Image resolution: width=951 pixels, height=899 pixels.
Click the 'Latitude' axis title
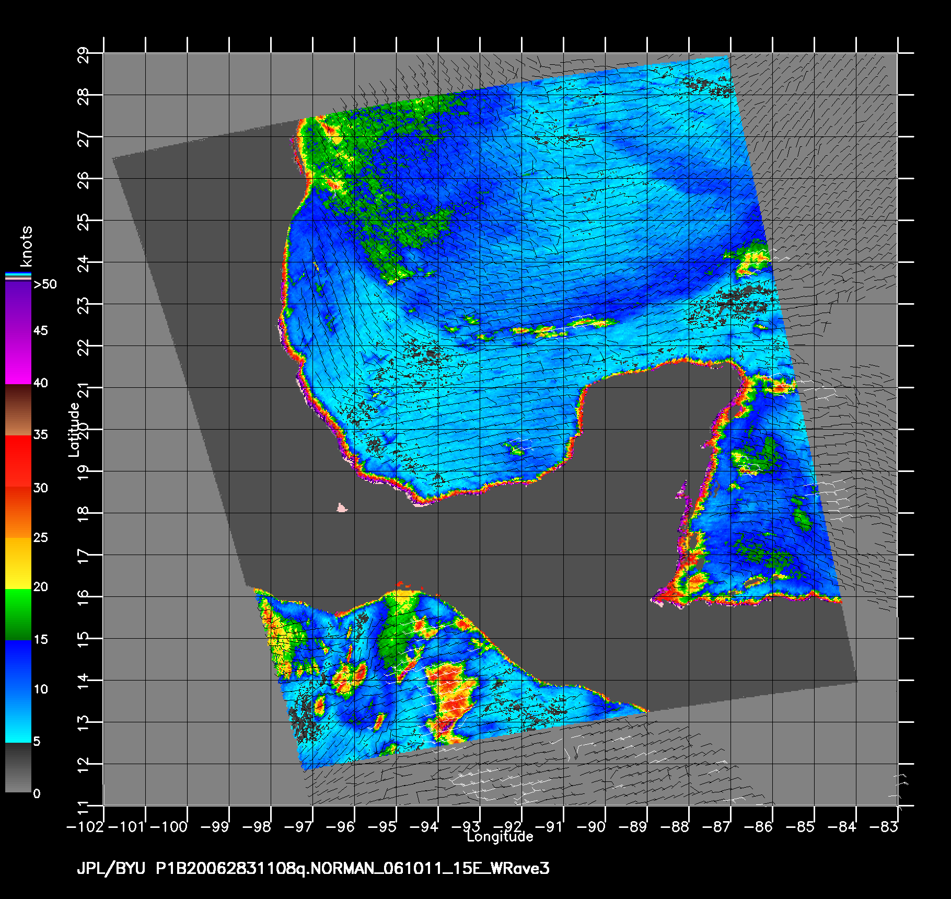tap(75, 429)
